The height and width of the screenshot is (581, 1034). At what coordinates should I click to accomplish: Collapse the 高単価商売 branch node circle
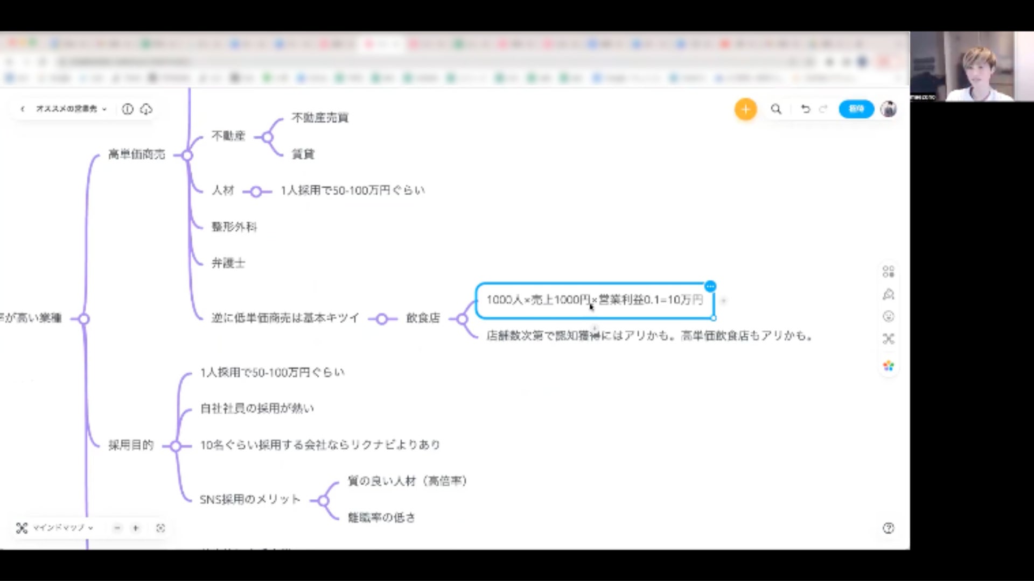187,155
